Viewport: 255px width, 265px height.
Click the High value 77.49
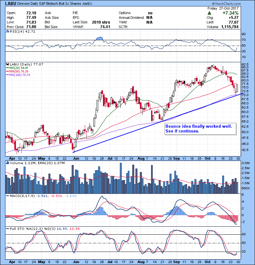click(x=31, y=18)
